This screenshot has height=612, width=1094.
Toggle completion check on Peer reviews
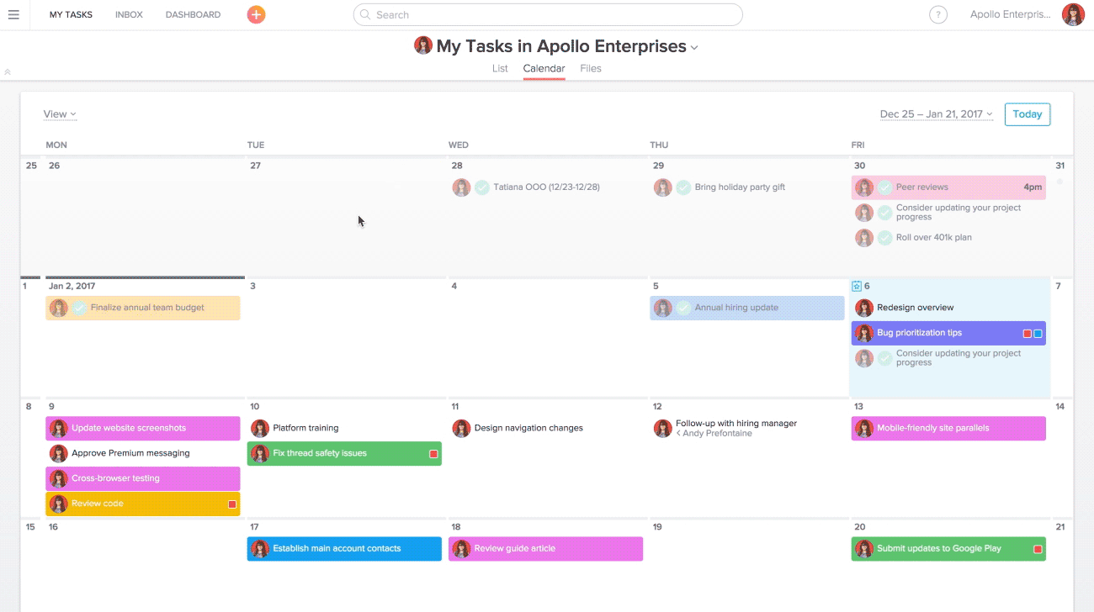pos(885,187)
